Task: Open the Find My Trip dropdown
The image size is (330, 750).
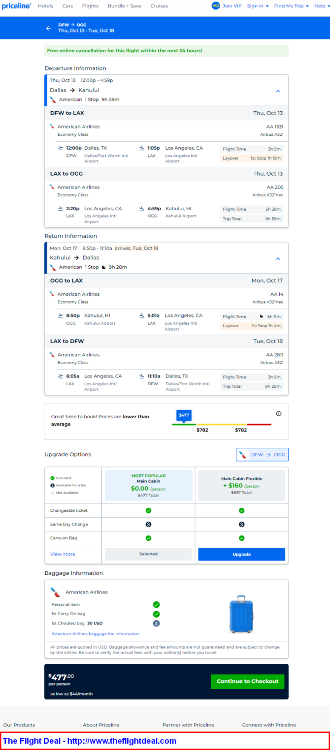Action: click(x=292, y=6)
